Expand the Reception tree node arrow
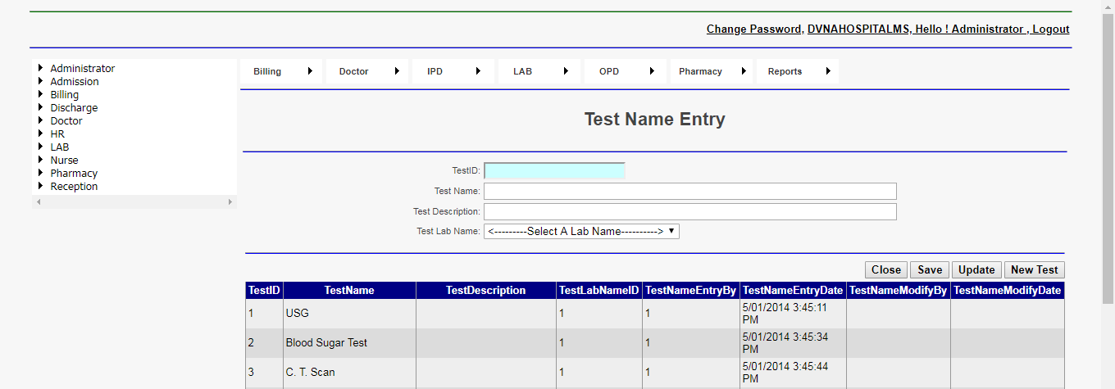The height and width of the screenshot is (389, 1115). tap(40, 186)
